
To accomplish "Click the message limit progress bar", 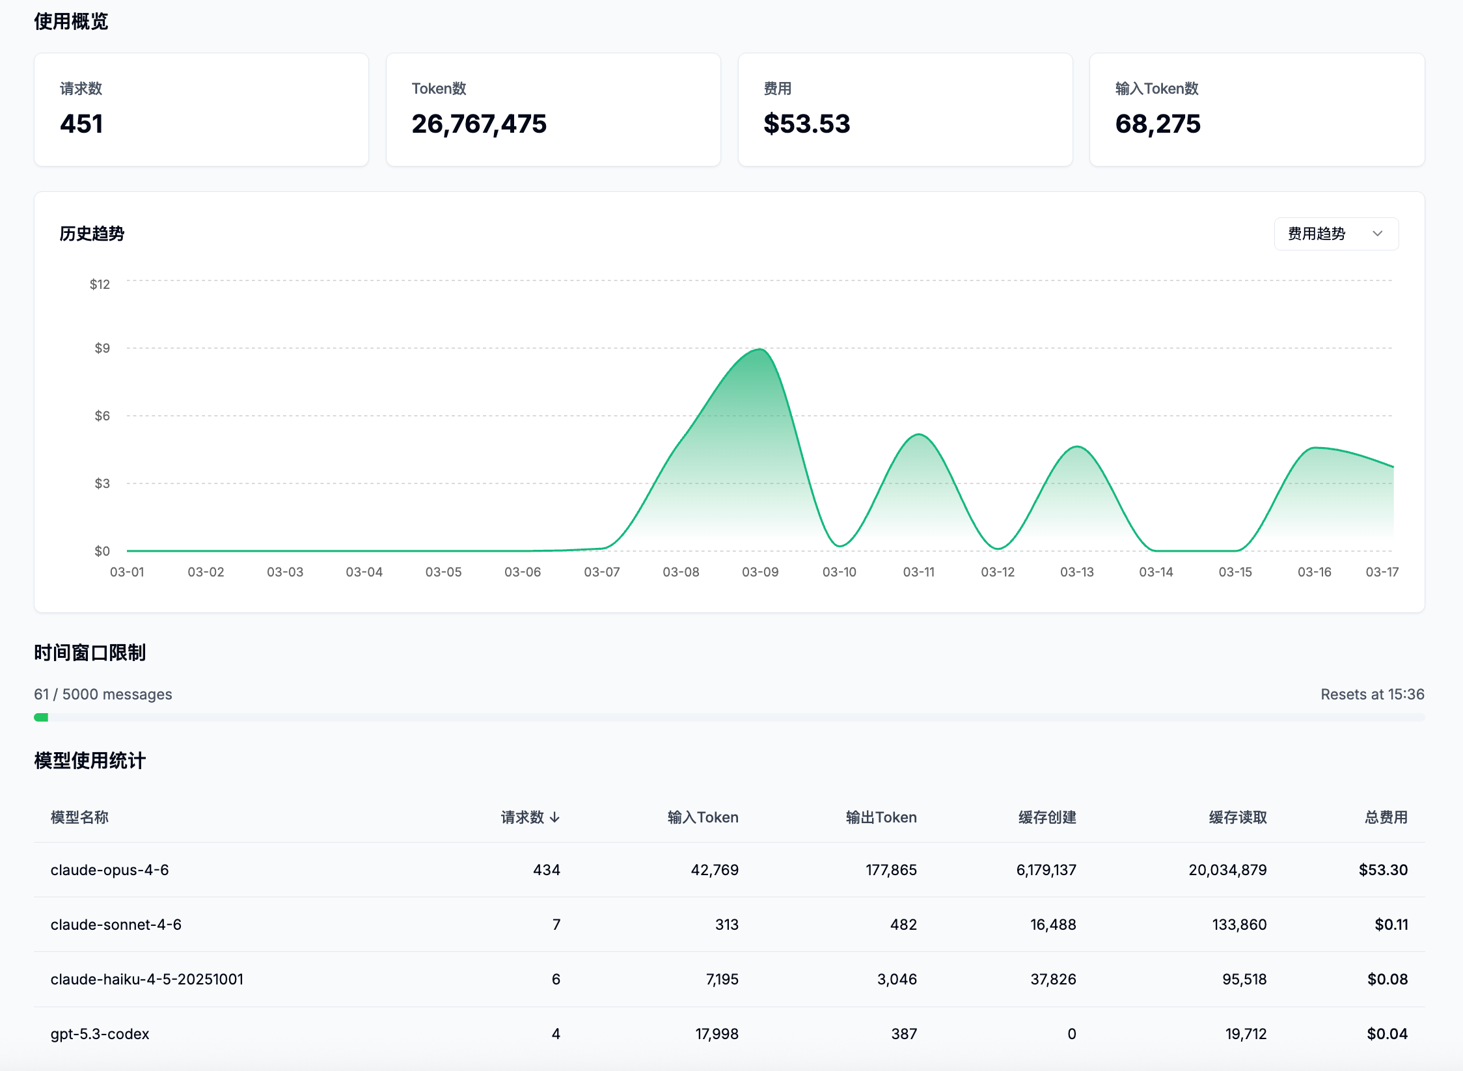I will point(729,717).
